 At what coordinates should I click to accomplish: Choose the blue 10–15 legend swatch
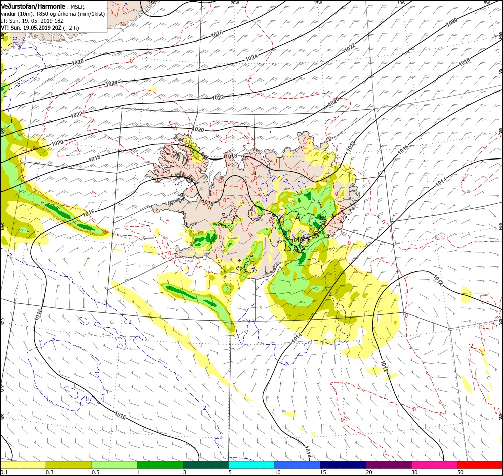pos(297,465)
